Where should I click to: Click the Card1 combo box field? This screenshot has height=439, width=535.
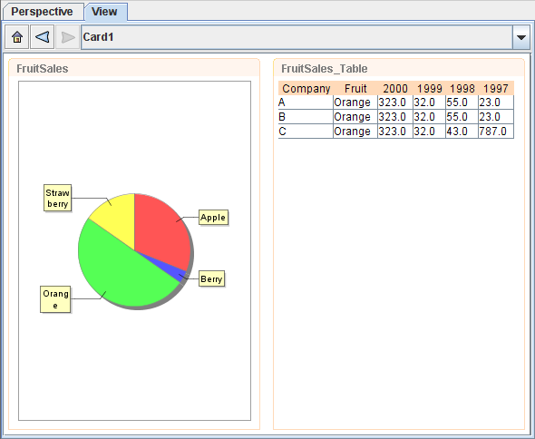306,37
